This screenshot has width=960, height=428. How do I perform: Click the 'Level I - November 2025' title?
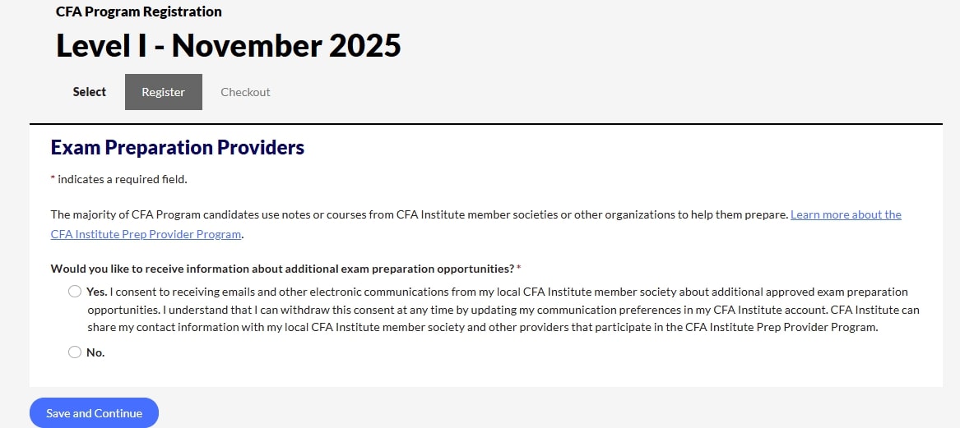[x=229, y=46]
